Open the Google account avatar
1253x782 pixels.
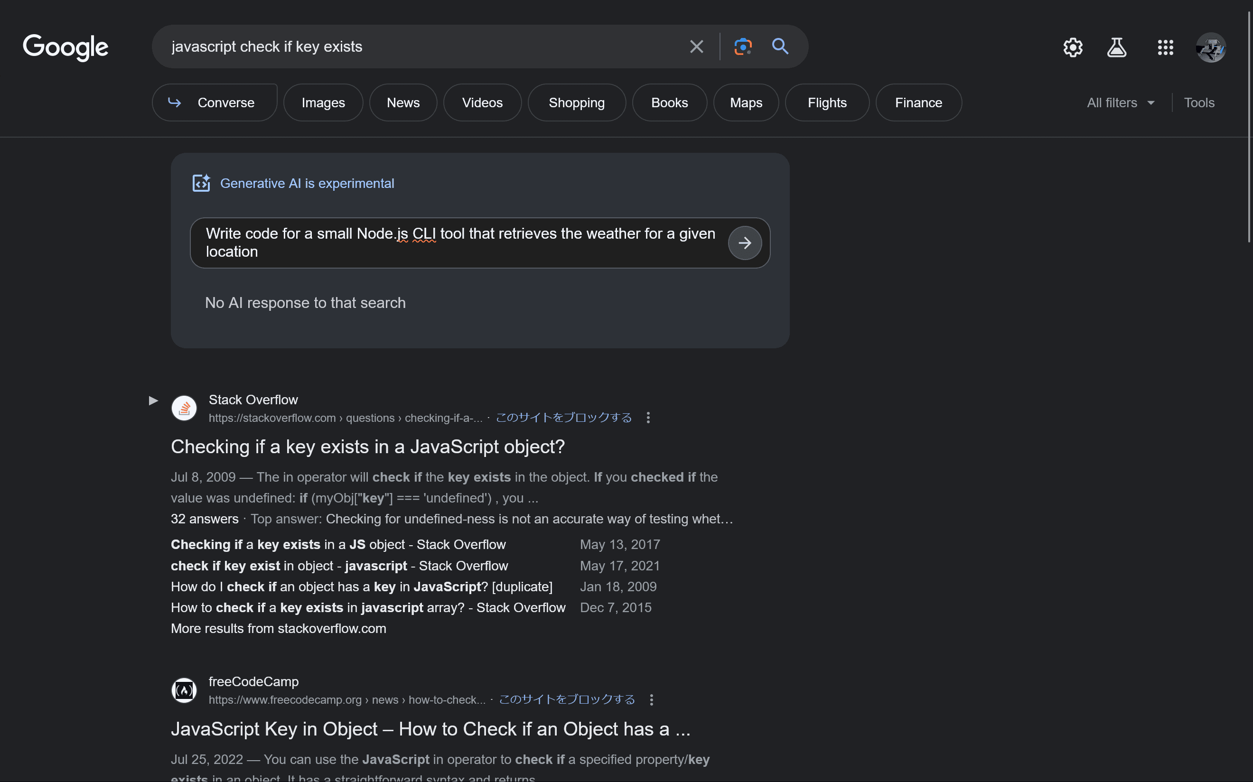[x=1211, y=47]
